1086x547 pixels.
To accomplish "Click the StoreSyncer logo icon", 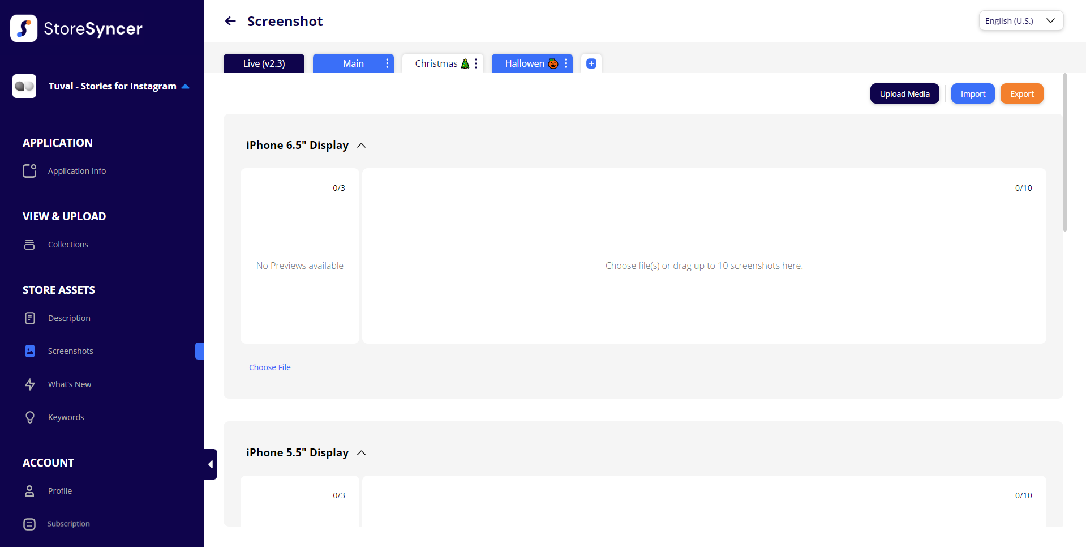I will click(x=24, y=28).
